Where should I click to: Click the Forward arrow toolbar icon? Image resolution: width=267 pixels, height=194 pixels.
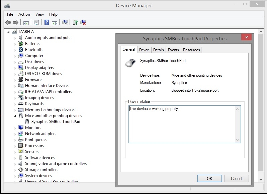click(16, 22)
